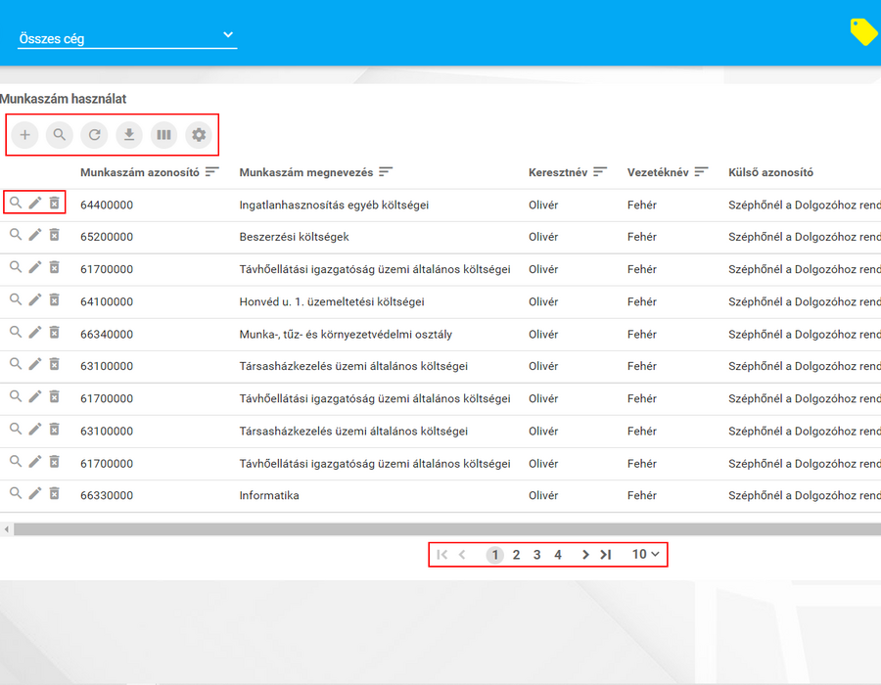Click the Ingatlanhasznosítás egyéb költségei cell

point(334,205)
